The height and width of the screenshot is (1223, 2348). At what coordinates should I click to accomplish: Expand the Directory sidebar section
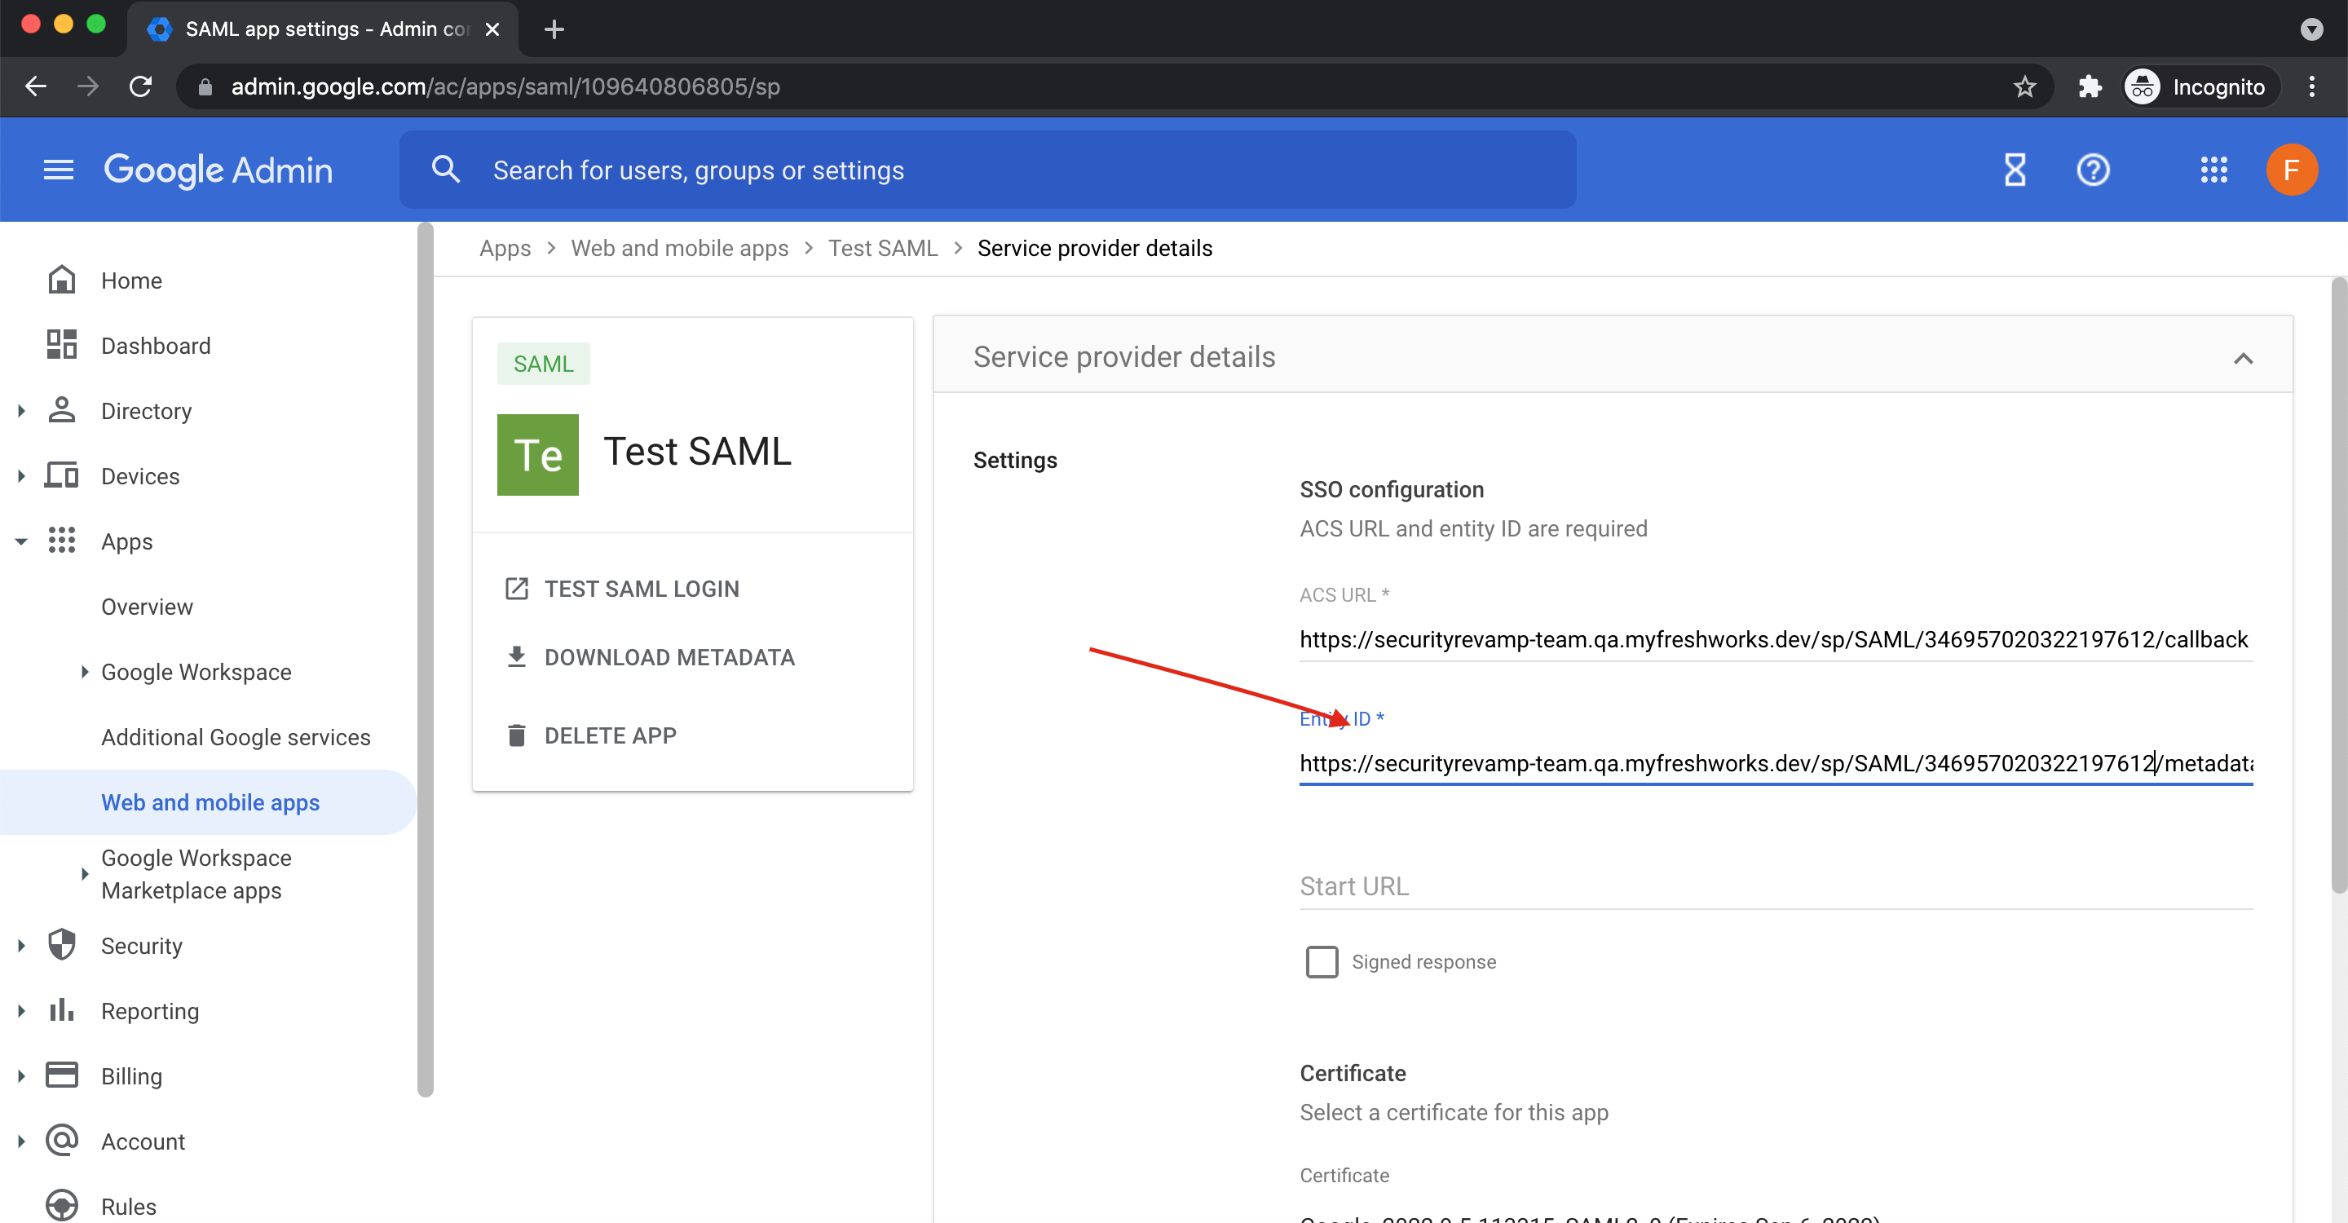tap(22, 411)
